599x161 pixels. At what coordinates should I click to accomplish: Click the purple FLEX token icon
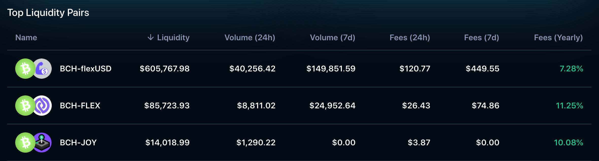42,106
